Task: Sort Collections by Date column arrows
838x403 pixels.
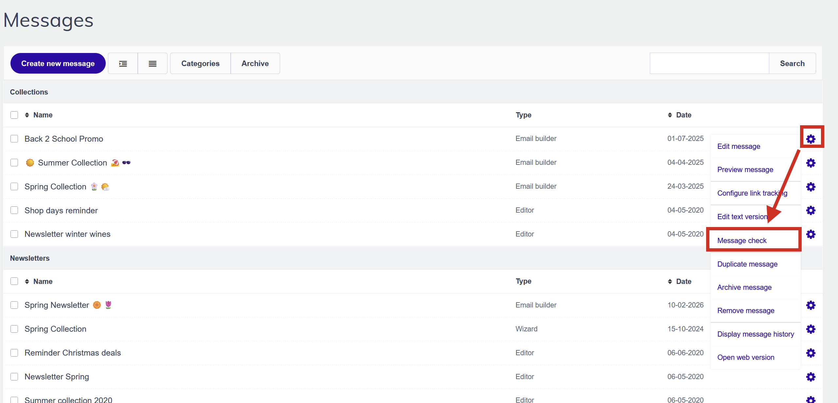Action: [x=670, y=115]
